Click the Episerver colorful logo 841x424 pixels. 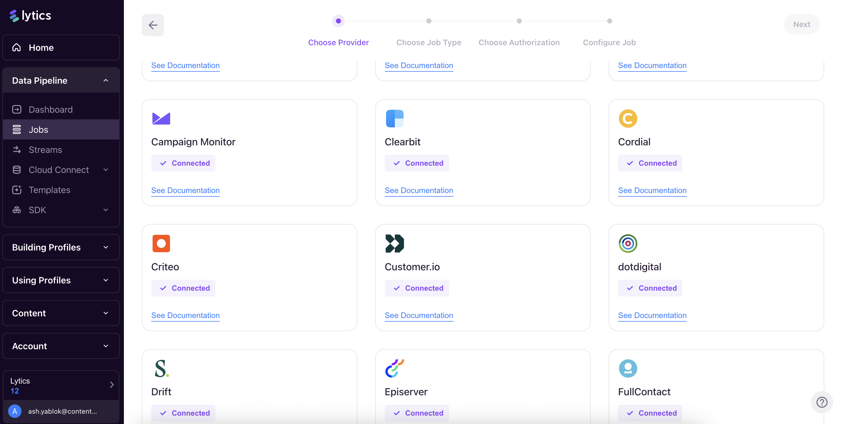(394, 368)
